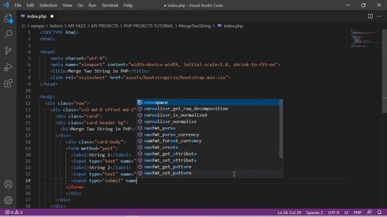Choose numfmt_set_pattern suggestion

(x=210, y=173)
